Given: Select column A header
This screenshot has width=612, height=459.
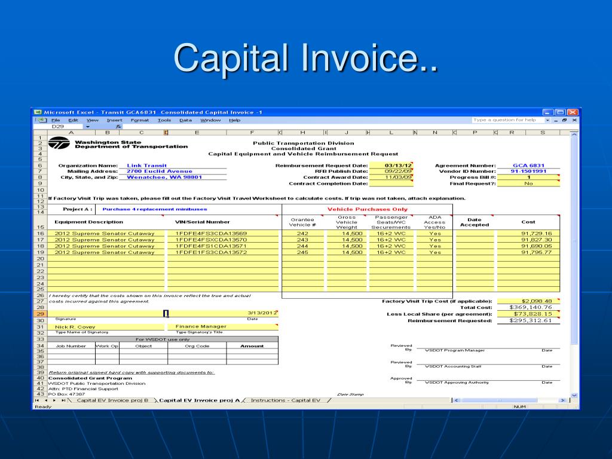Looking at the screenshot, I should tap(71, 133).
